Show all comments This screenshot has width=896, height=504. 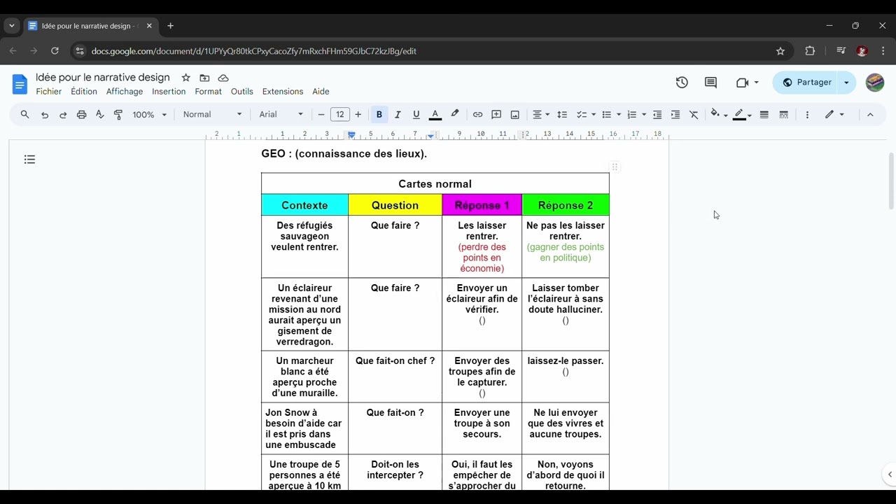710,83
